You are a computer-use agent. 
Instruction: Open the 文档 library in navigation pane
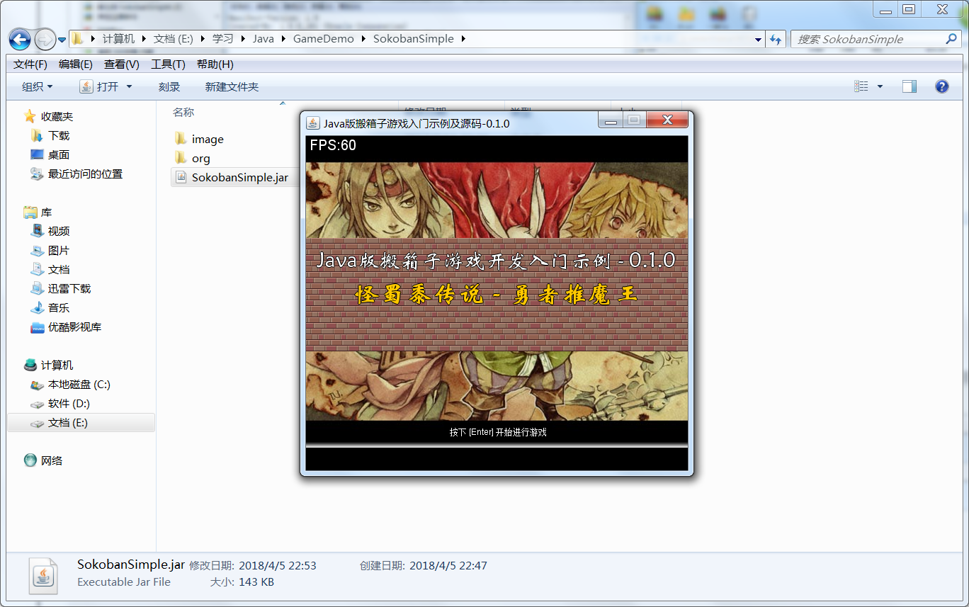click(x=59, y=269)
